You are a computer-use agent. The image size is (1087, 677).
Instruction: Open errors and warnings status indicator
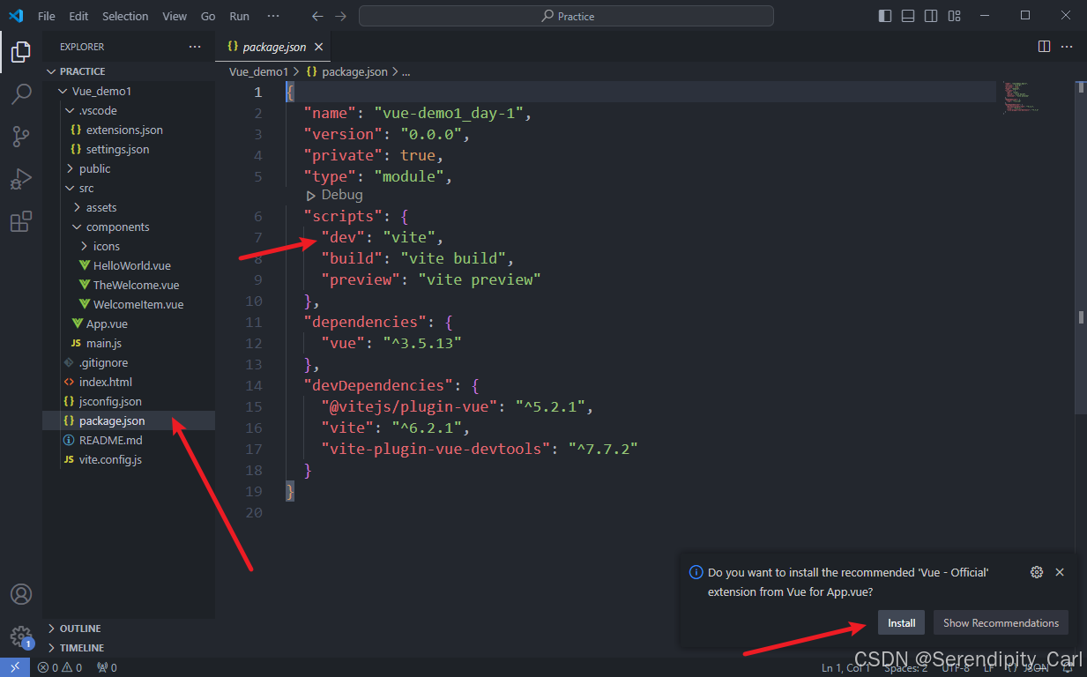(x=60, y=667)
